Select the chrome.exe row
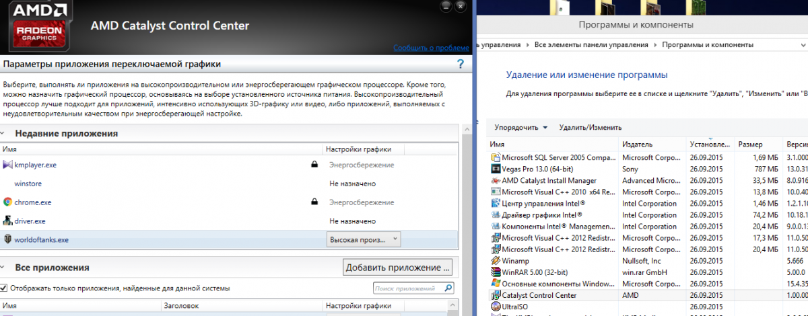 click(x=229, y=202)
